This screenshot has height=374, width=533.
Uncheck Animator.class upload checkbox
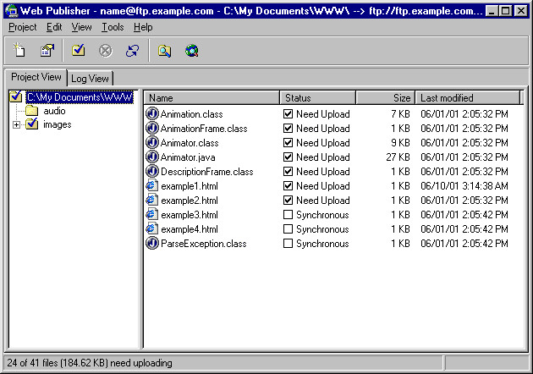[288, 142]
